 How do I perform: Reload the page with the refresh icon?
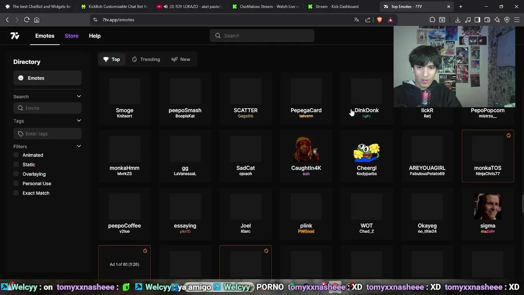coord(27,20)
